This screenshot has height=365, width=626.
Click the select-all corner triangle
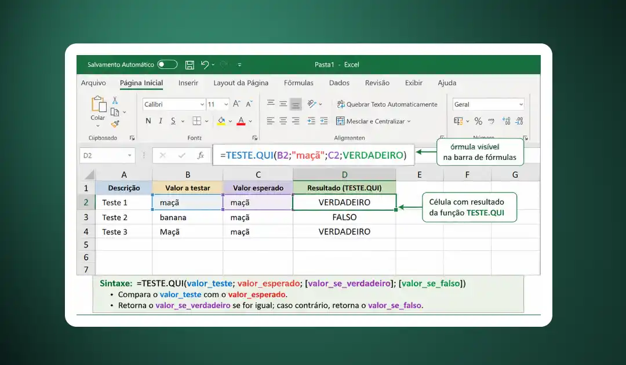89,175
